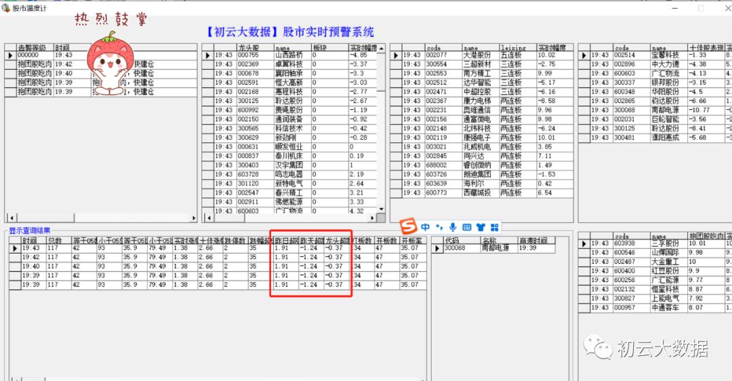Minimize the 股市温度计 window

click(675, 8)
